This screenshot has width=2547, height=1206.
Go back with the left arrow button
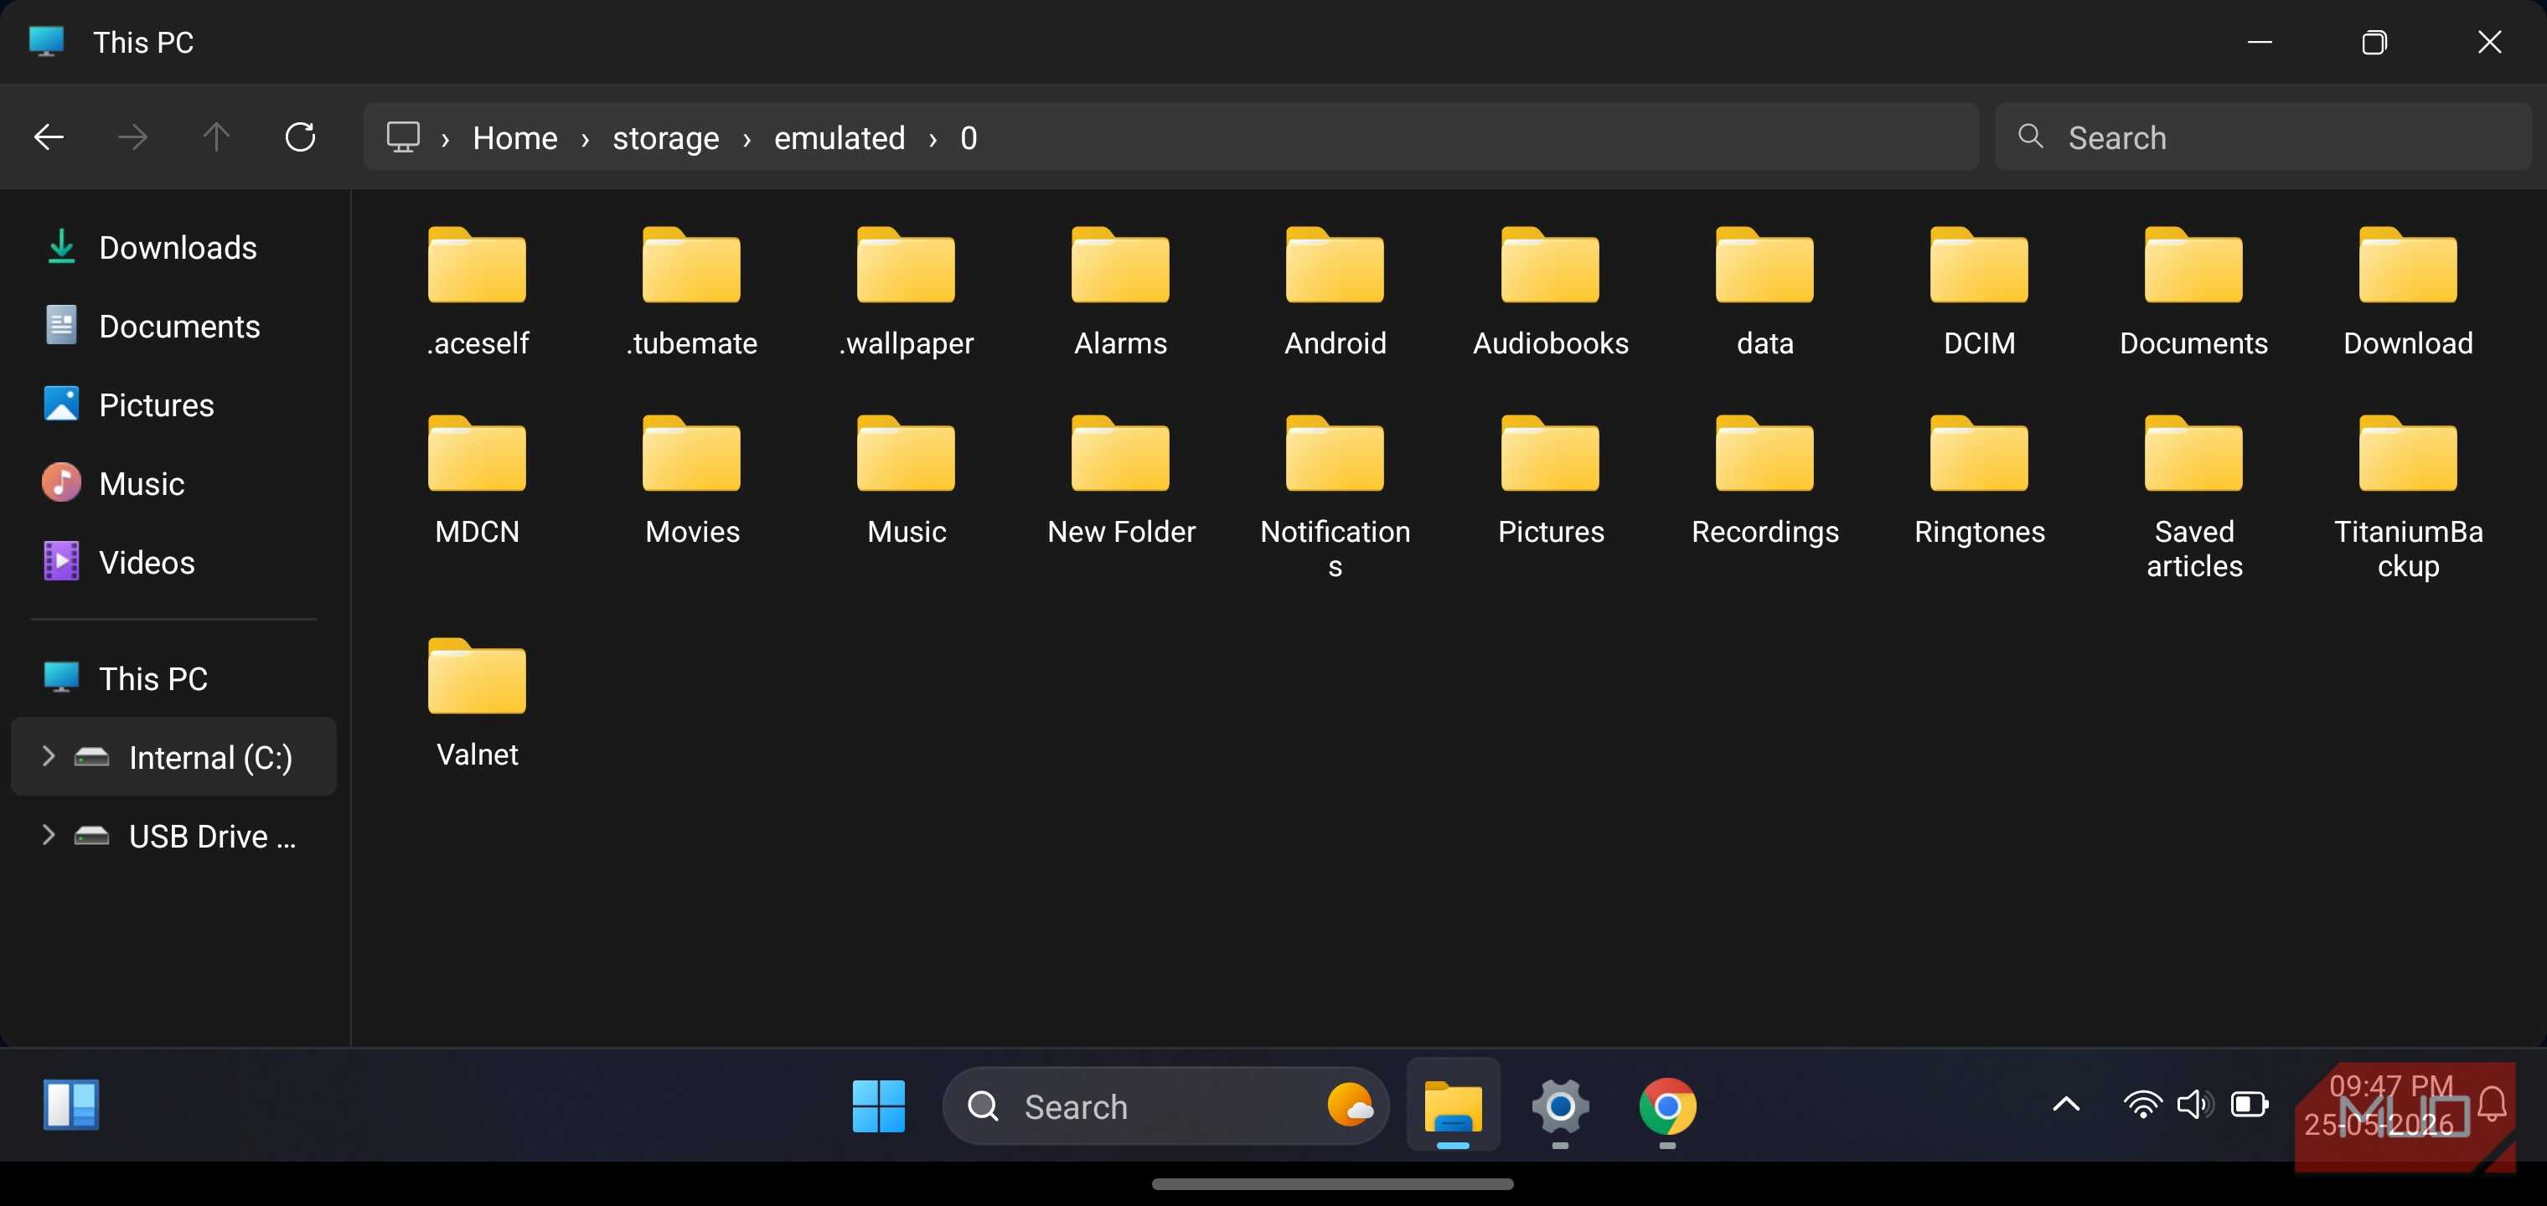[49, 137]
